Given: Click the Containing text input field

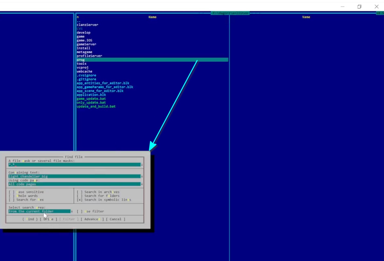Looking at the screenshot, I should (x=74, y=176).
